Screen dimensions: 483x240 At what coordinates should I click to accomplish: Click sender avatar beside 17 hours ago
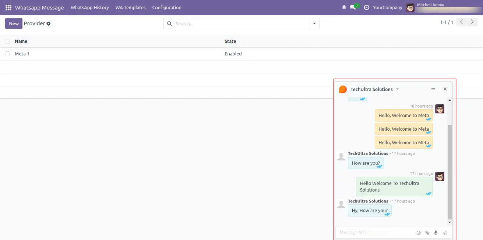click(x=440, y=176)
